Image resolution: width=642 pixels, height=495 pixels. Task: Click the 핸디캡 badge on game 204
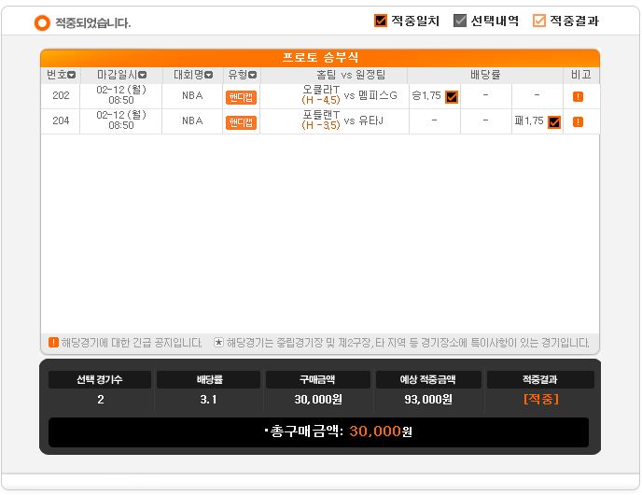tap(241, 122)
